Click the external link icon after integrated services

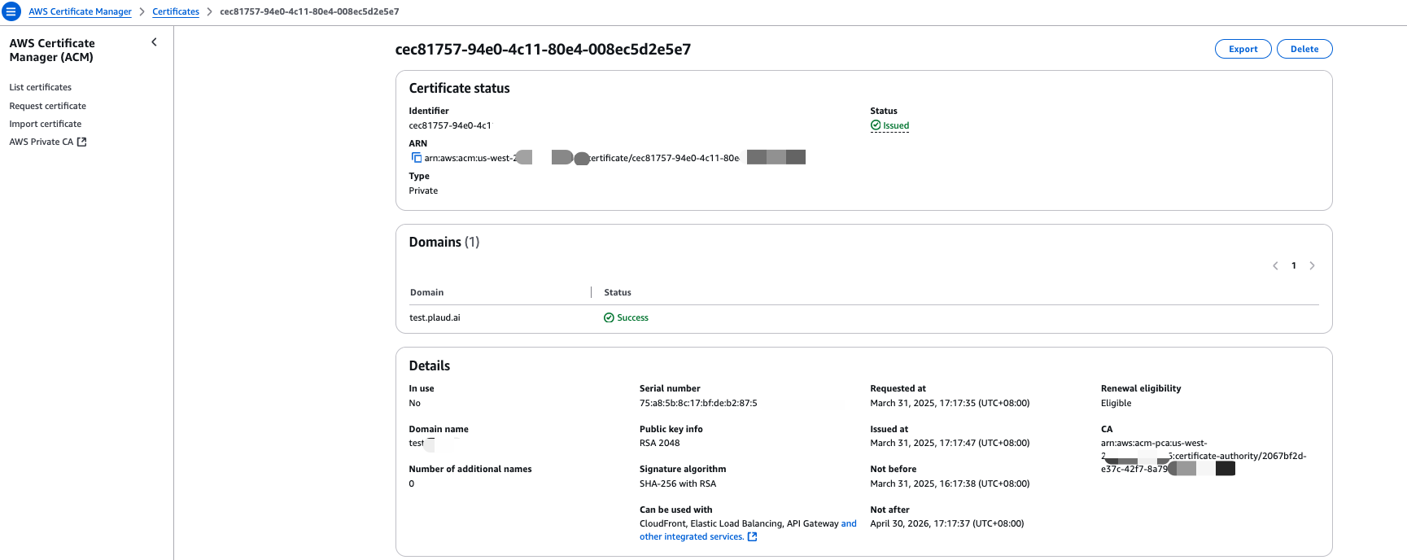pyautogui.click(x=752, y=537)
